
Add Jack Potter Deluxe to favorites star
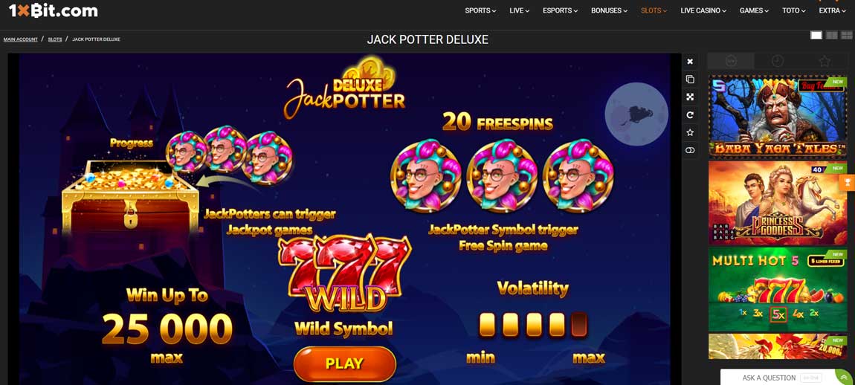click(x=690, y=132)
